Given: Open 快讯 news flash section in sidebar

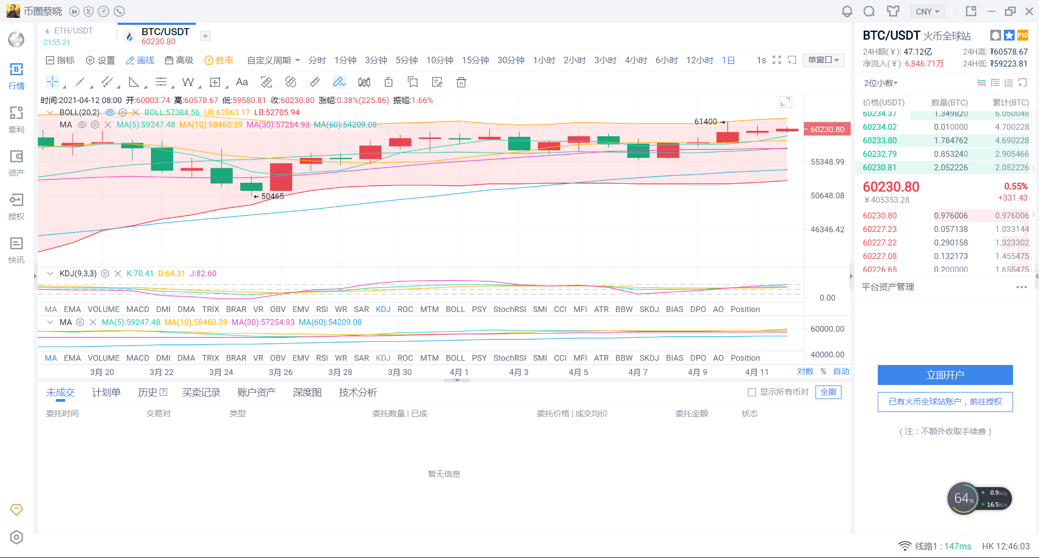Looking at the screenshot, I should pyautogui.click(x=16, y=250).
